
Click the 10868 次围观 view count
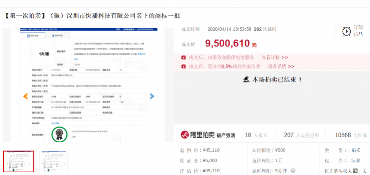[x=351, y=135]
